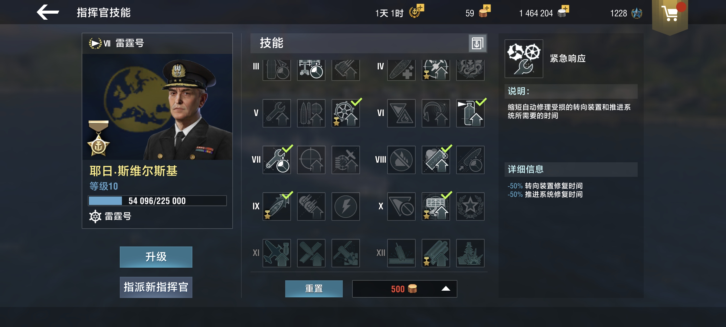
Task: Select tier V wrench upgrade skill
Action: 276,113
